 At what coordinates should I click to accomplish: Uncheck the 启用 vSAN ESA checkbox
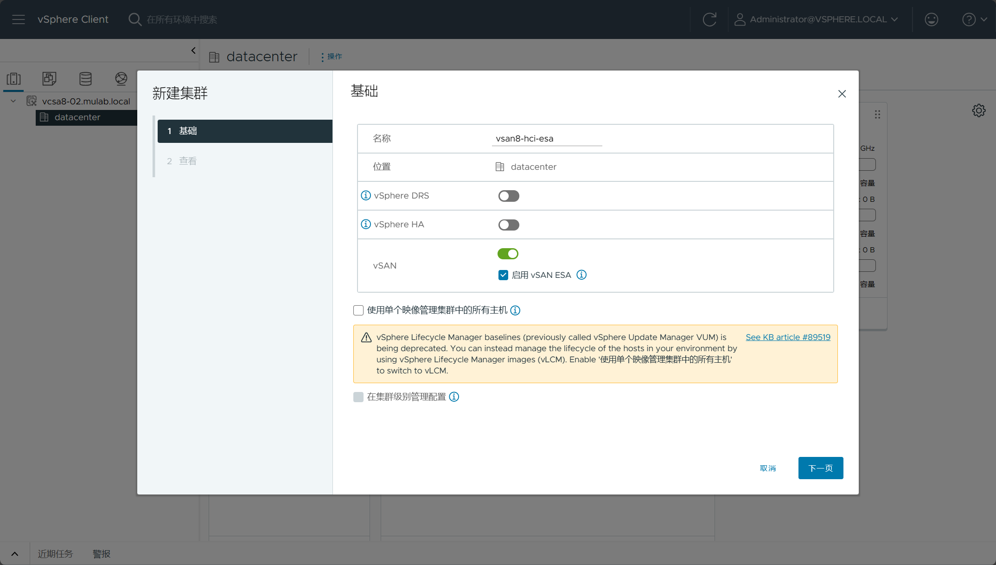coord(503,275)
